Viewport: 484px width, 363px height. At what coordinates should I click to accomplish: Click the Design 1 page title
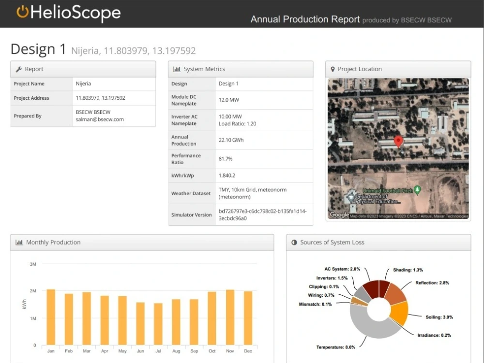[x=38, y=48]
